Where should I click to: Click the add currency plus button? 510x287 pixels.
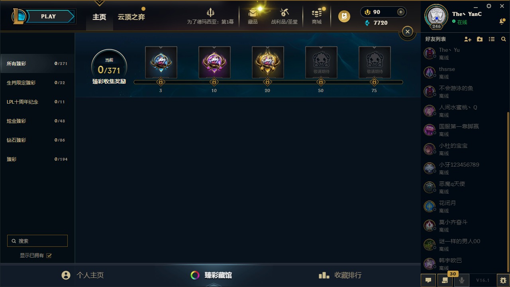click(401, 12)
